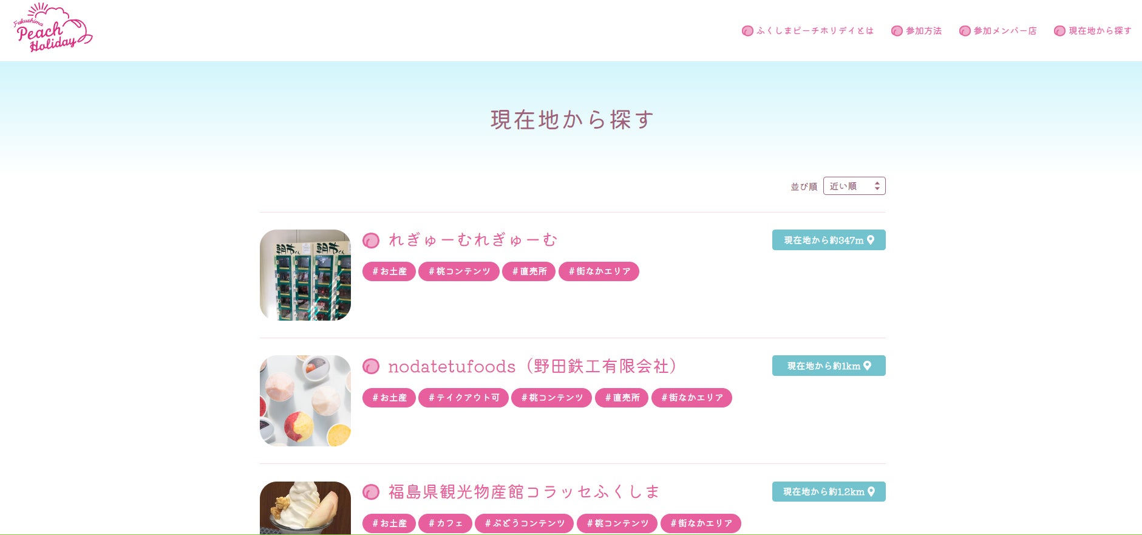
Task: Click peach icon beside れぎゅーむれぎゅーむ title
Action: (371, 240)
